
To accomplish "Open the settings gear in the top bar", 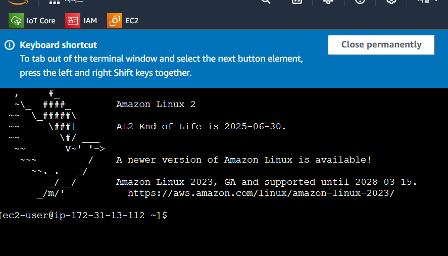I will 391,2.
